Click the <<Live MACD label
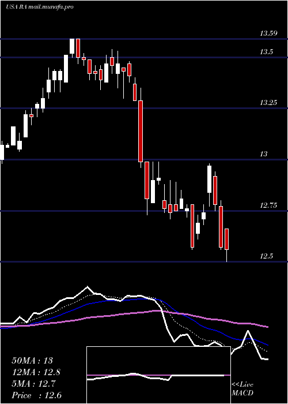This screenshot has width=288, height=404. (242, 388)
